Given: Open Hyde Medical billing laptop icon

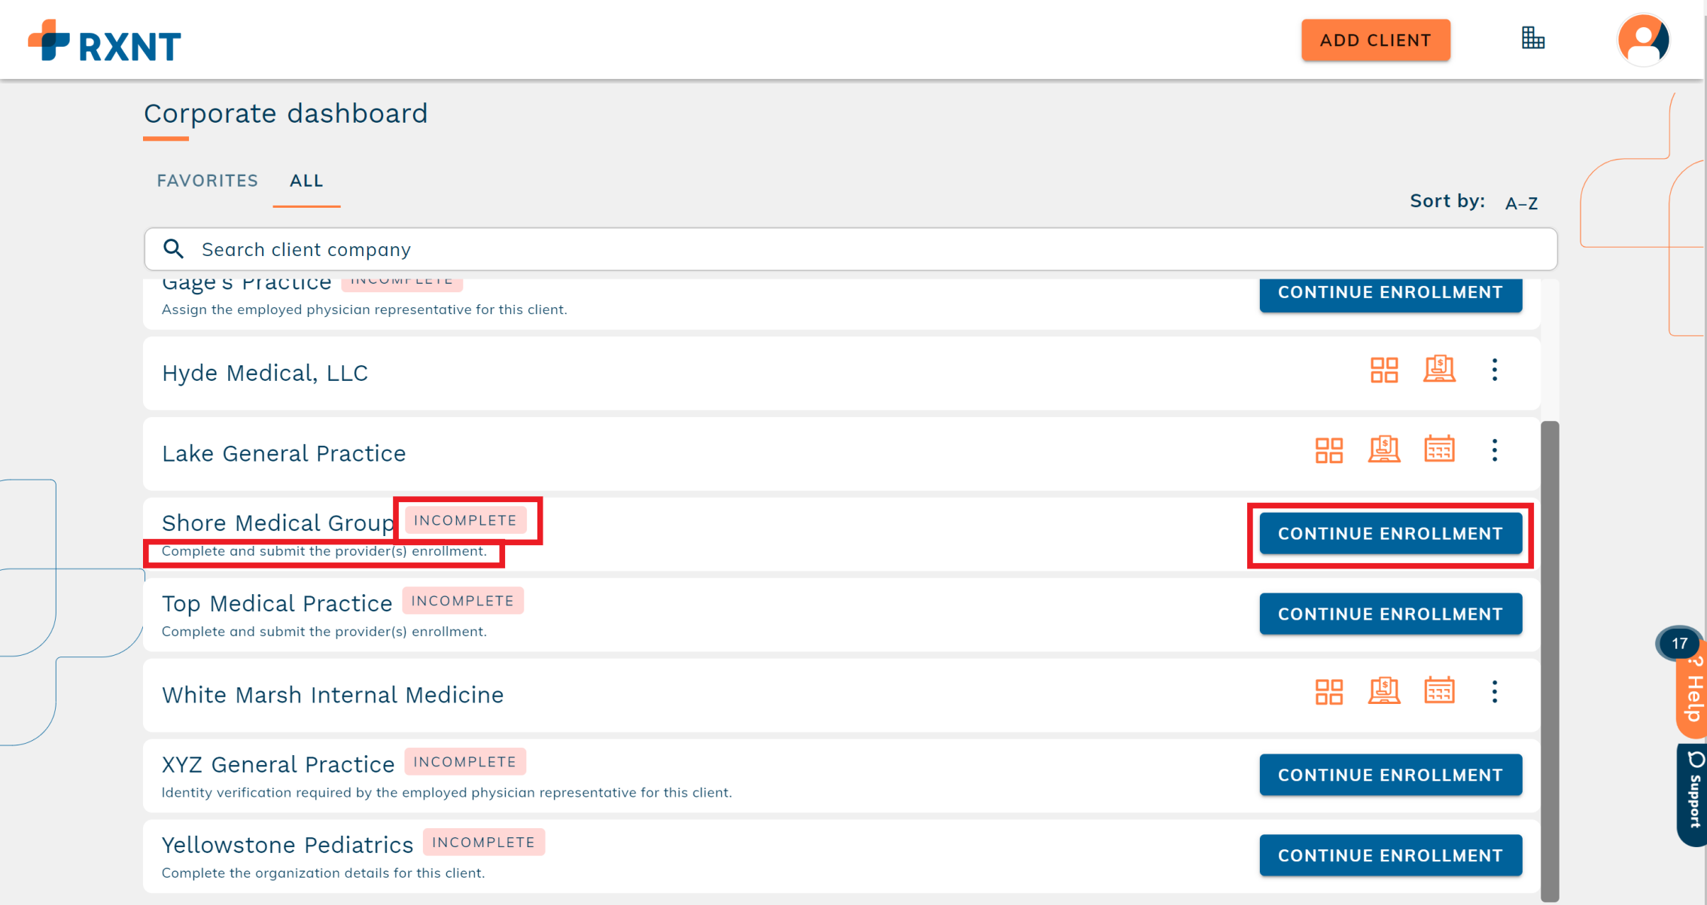Looking at the screenshot, I should click(x=1439, y=370).
